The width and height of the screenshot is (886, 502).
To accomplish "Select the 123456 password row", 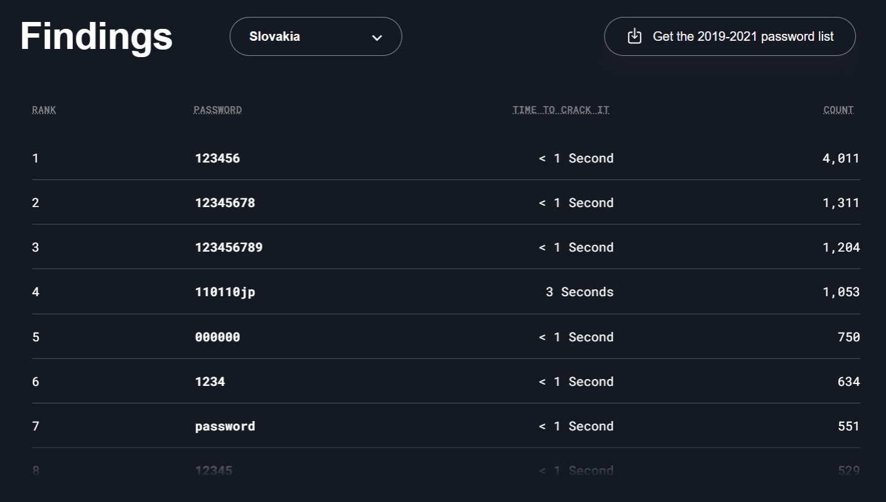I will 217,158.
